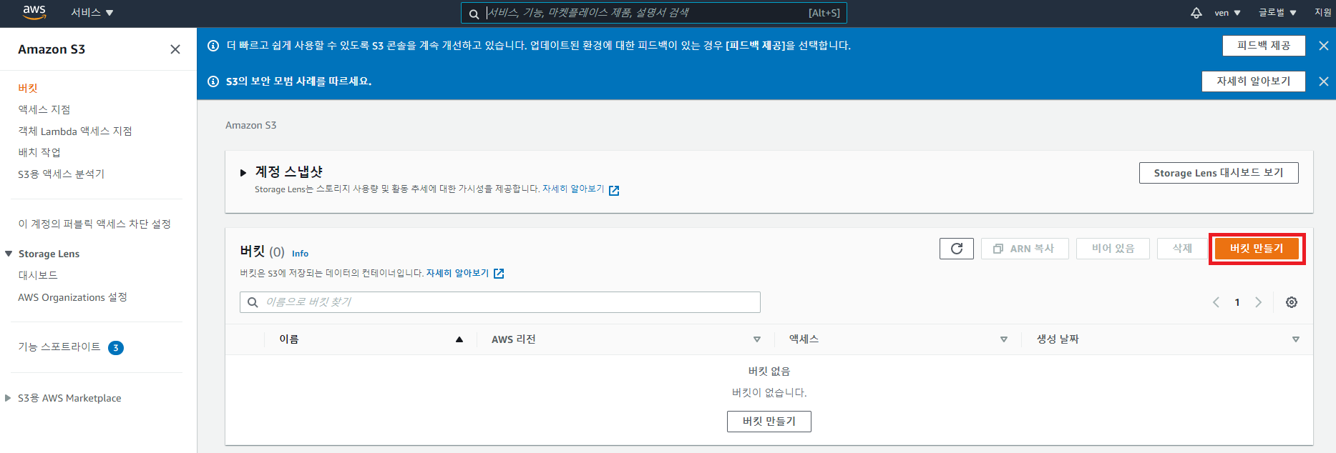1336x453 pixels.
Task: Click the ARN 복사 button
Action: click(1025, 249)
